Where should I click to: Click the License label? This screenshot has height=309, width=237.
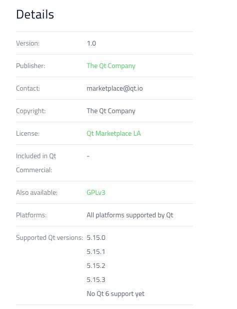coord(27,134)
